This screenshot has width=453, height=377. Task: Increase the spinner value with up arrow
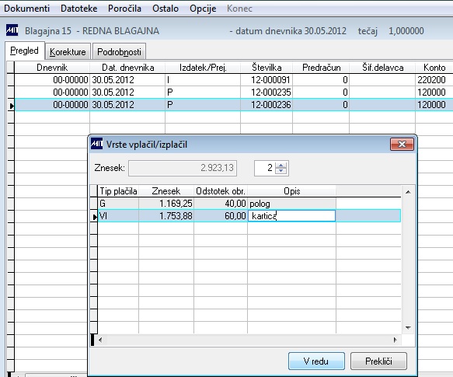click(281, 166)
